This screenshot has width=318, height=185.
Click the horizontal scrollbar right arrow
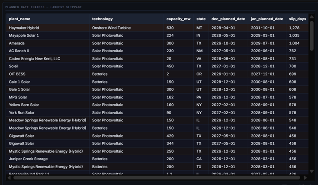pos(305,177)
